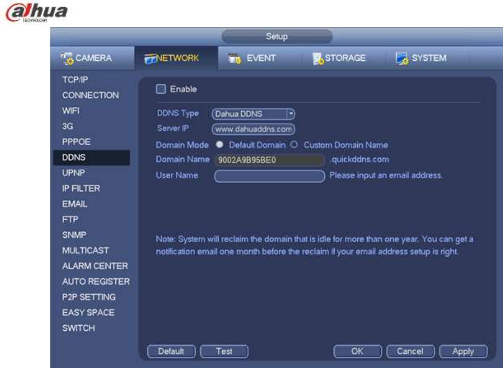Click the DDNS Type dropdown arrow
503x368 pixels.
(x=290, y=114)
